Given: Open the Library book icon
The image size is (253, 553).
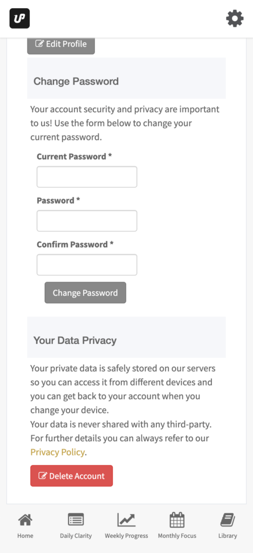Looking at the screenshot, I should [x=228, y=520].
